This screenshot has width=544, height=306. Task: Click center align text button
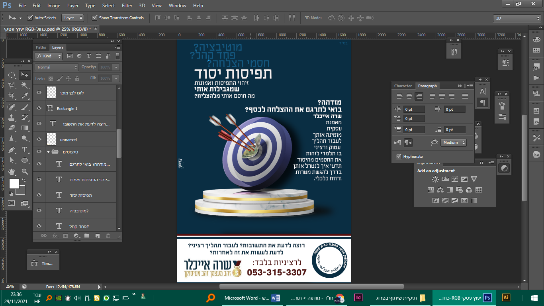[x=409, y=96]
